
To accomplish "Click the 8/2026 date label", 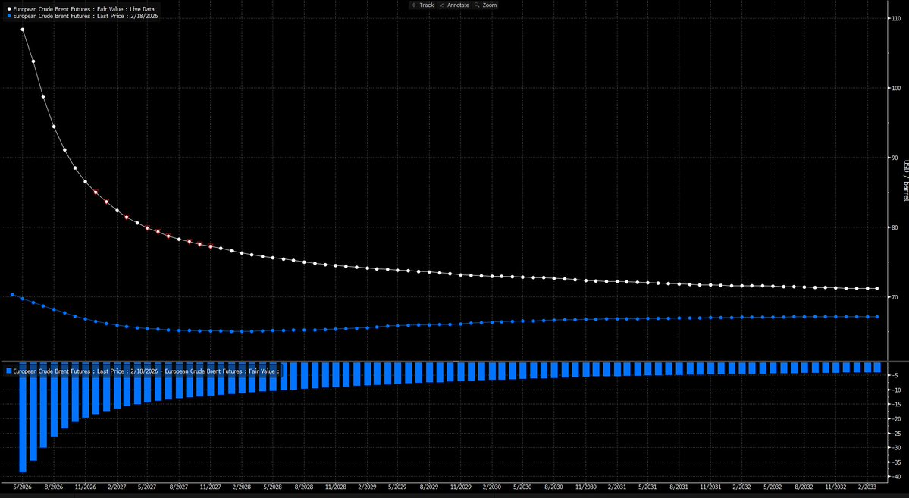I will coord(54,488).
